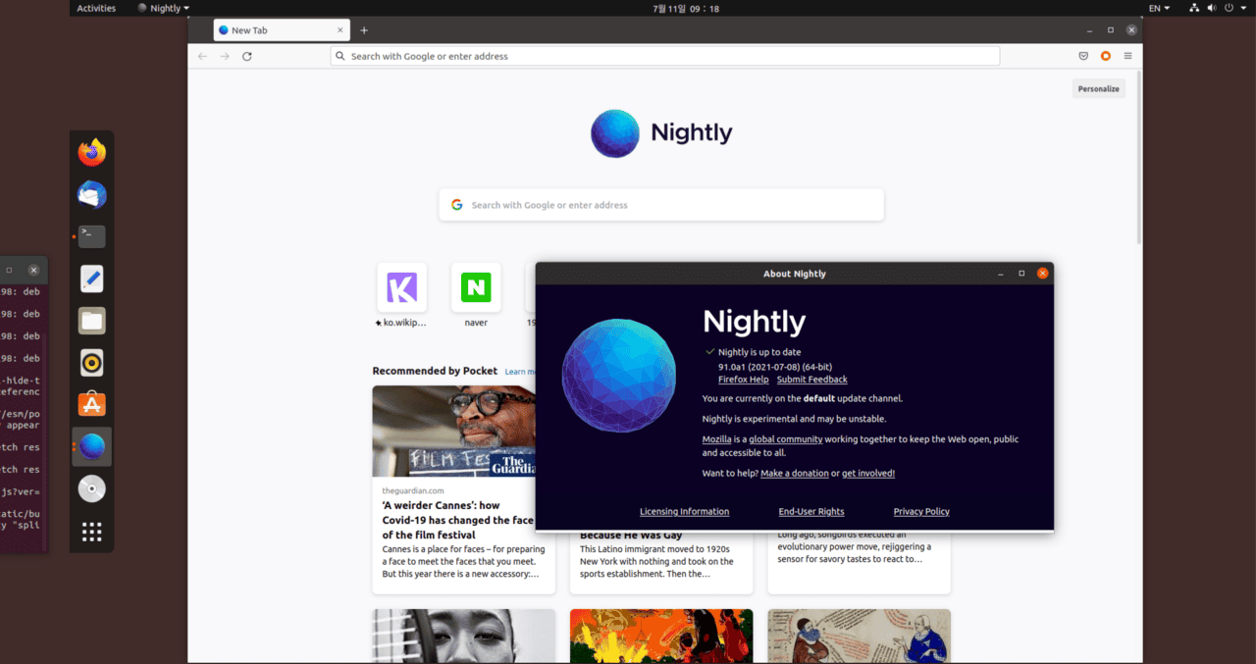This screenshot has width=1256, height=664.
Task: Close the background terminal window
Action: coord(33,270)
